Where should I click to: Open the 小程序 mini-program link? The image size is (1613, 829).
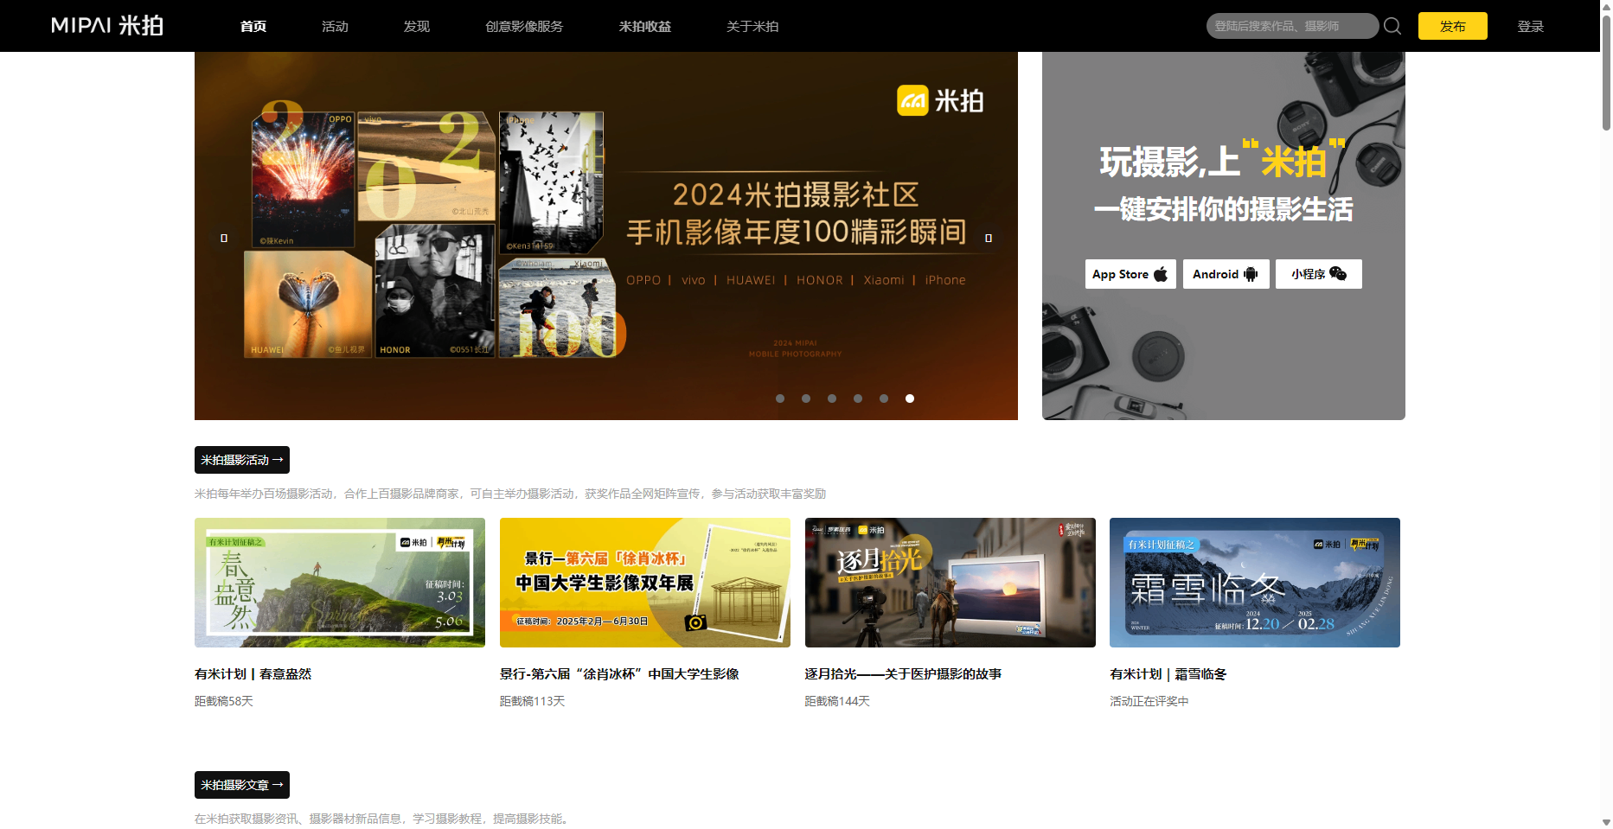pos(1318,274)
